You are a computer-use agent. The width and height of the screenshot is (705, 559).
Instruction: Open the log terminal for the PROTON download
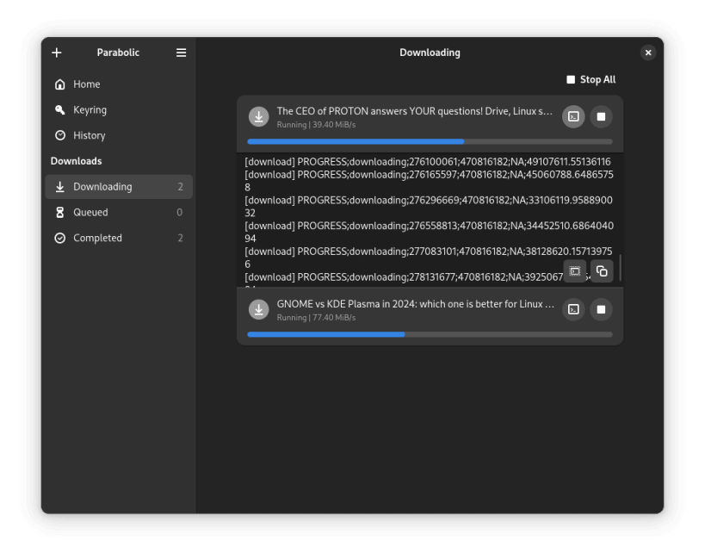coord(573,116)
